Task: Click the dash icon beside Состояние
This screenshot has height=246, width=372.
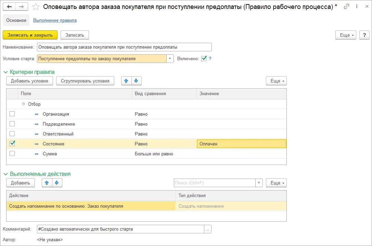Action: pos(37,144)
